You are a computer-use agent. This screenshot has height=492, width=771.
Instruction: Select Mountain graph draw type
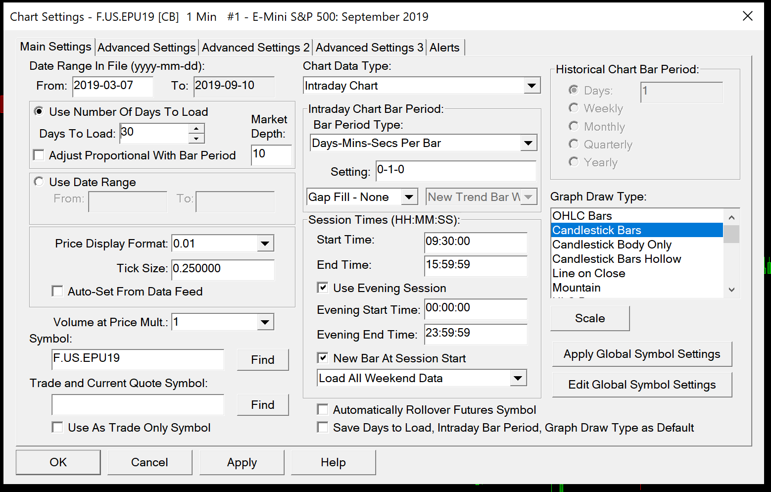coord(637,288)
